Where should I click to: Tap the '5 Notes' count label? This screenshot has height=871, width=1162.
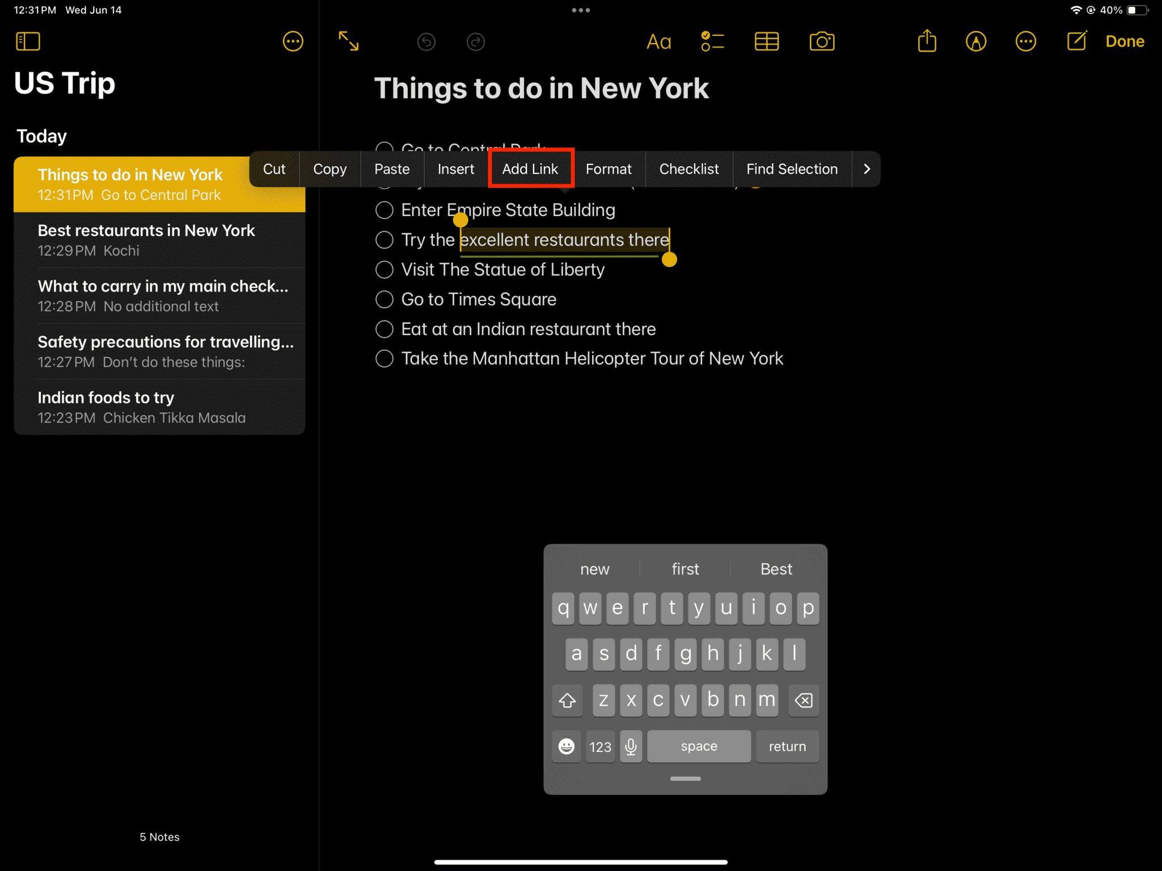pyautogui.click(x=159, y=837)
